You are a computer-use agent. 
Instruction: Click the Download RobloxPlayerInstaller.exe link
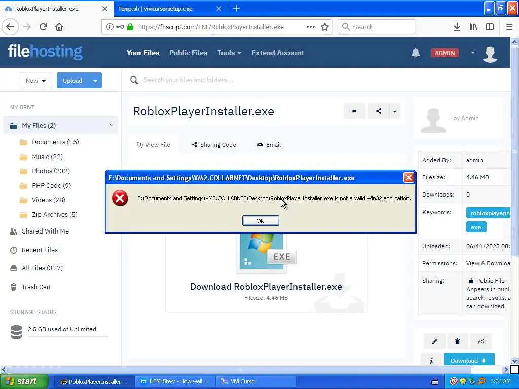click(x=266, y=287)
